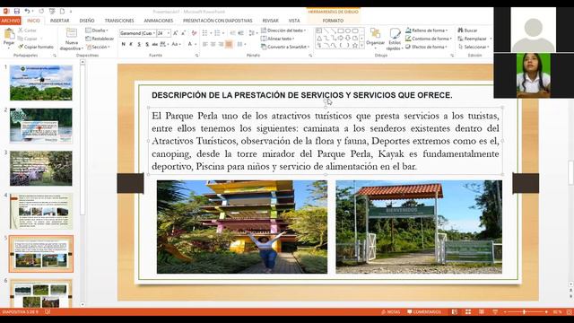Toggle justified alignment
574x323 pixels.
tap(229, 44)
